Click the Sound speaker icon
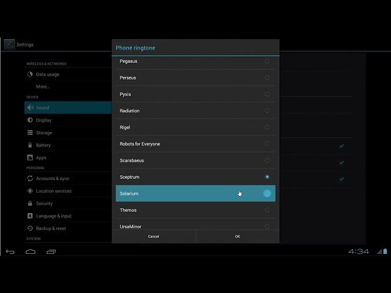Viewport: 391px width, 293px height. (31, 107)
